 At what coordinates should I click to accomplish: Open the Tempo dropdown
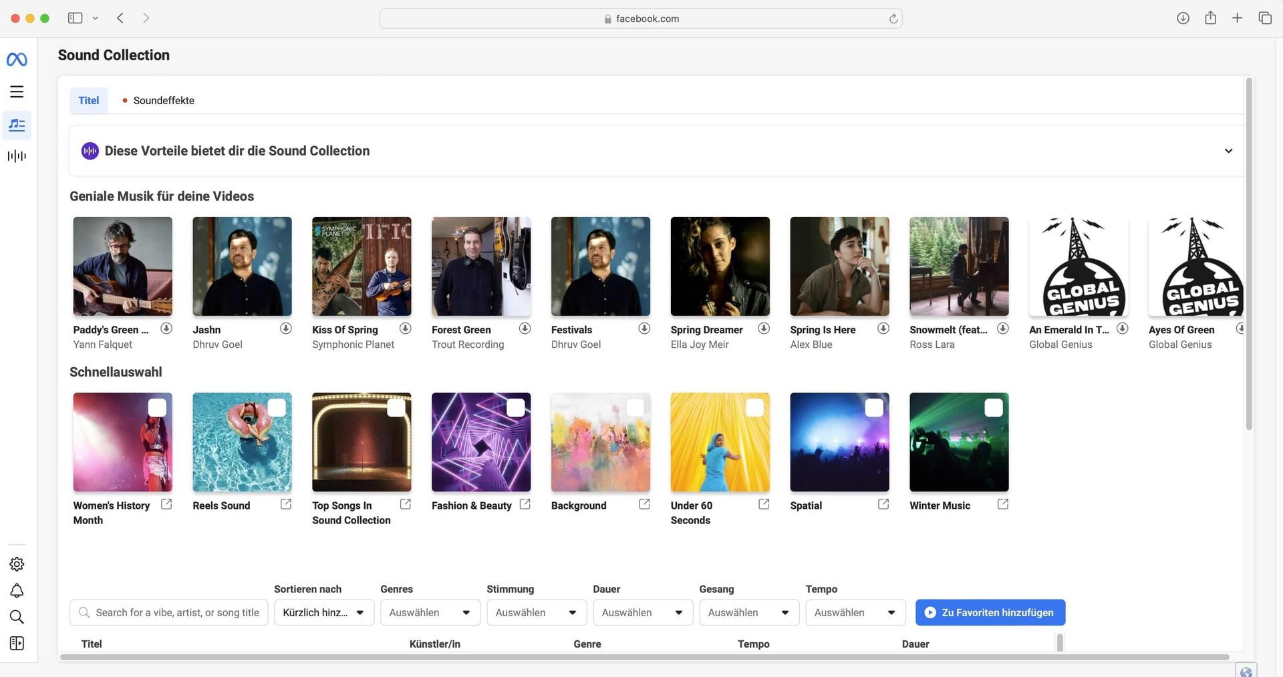[x=855, y=612]
